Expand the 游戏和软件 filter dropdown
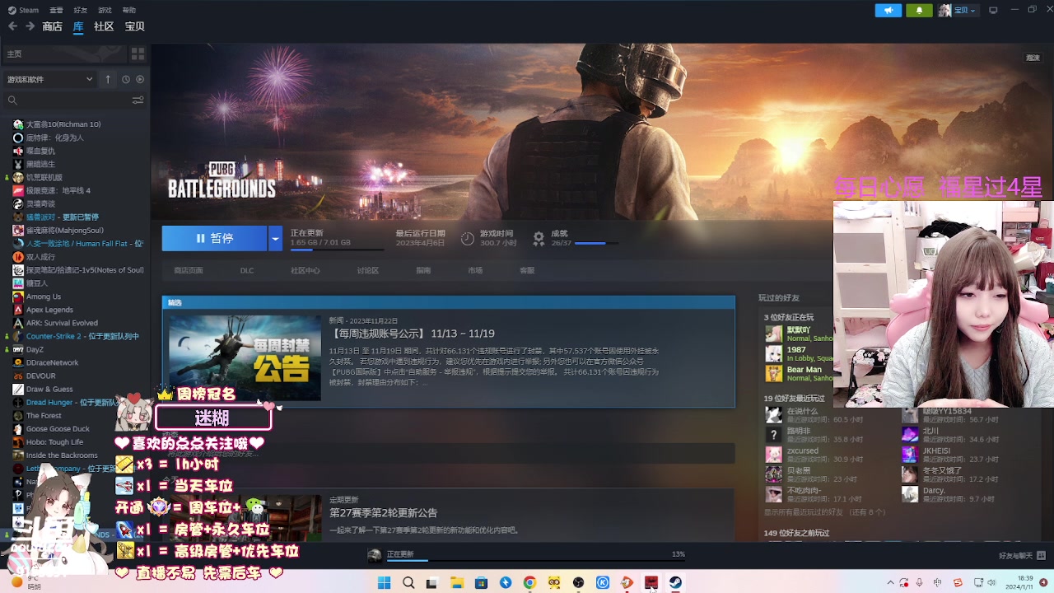This screenshot has height=593, width=1054. (x=49, y=79)
